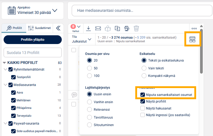Click the download icon in the toolbar
The height and width of the screenshot is (136, 213).
88,28
